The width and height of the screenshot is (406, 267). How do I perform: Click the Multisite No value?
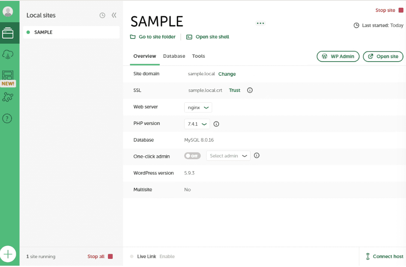(x=188, y=190)
